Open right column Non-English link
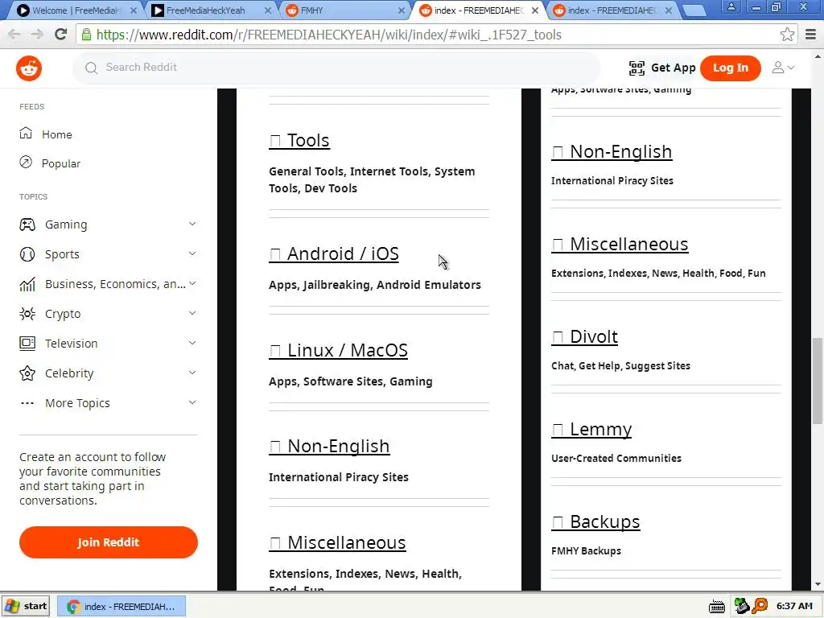This screenshot has height=618, width=824. [x=612, y=152]
